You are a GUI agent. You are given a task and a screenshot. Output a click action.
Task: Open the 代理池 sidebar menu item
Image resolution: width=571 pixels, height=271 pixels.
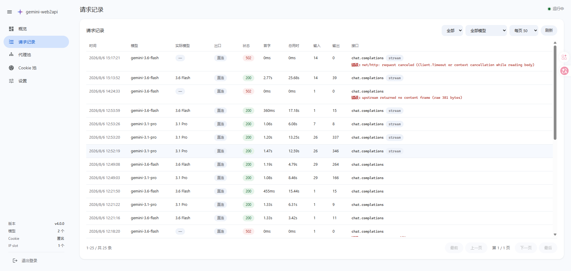point(36,55)
